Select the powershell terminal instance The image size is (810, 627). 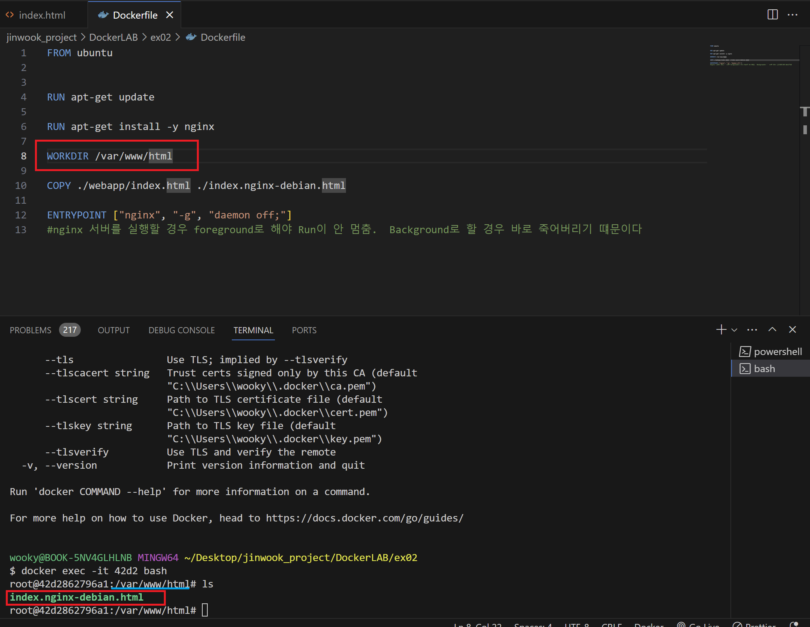coord(771,352)
